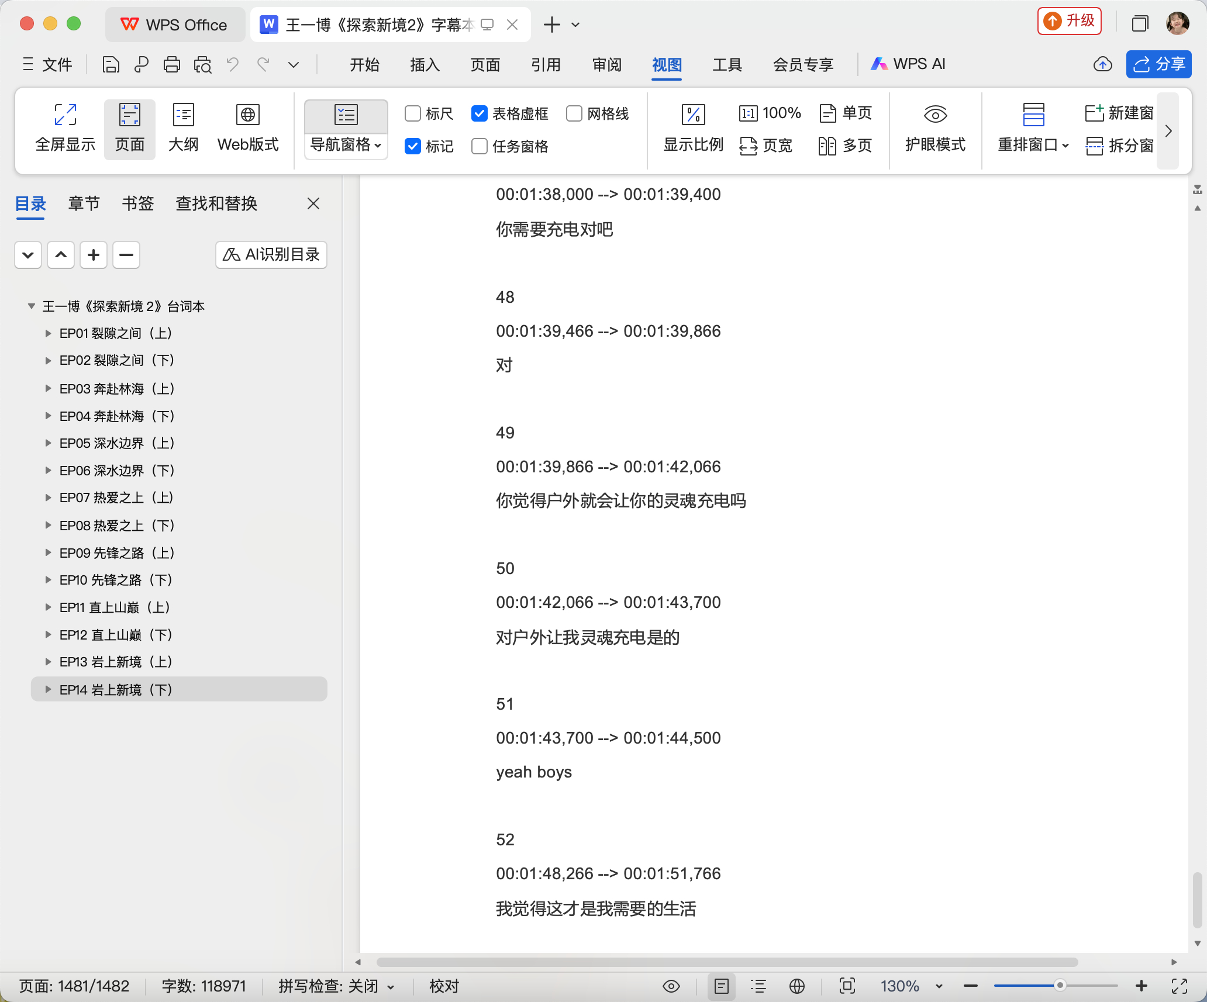The image size is (1207, 1002).
Task: Open the 审阅 (Review) ribbon tab
Action: [606, 64]
